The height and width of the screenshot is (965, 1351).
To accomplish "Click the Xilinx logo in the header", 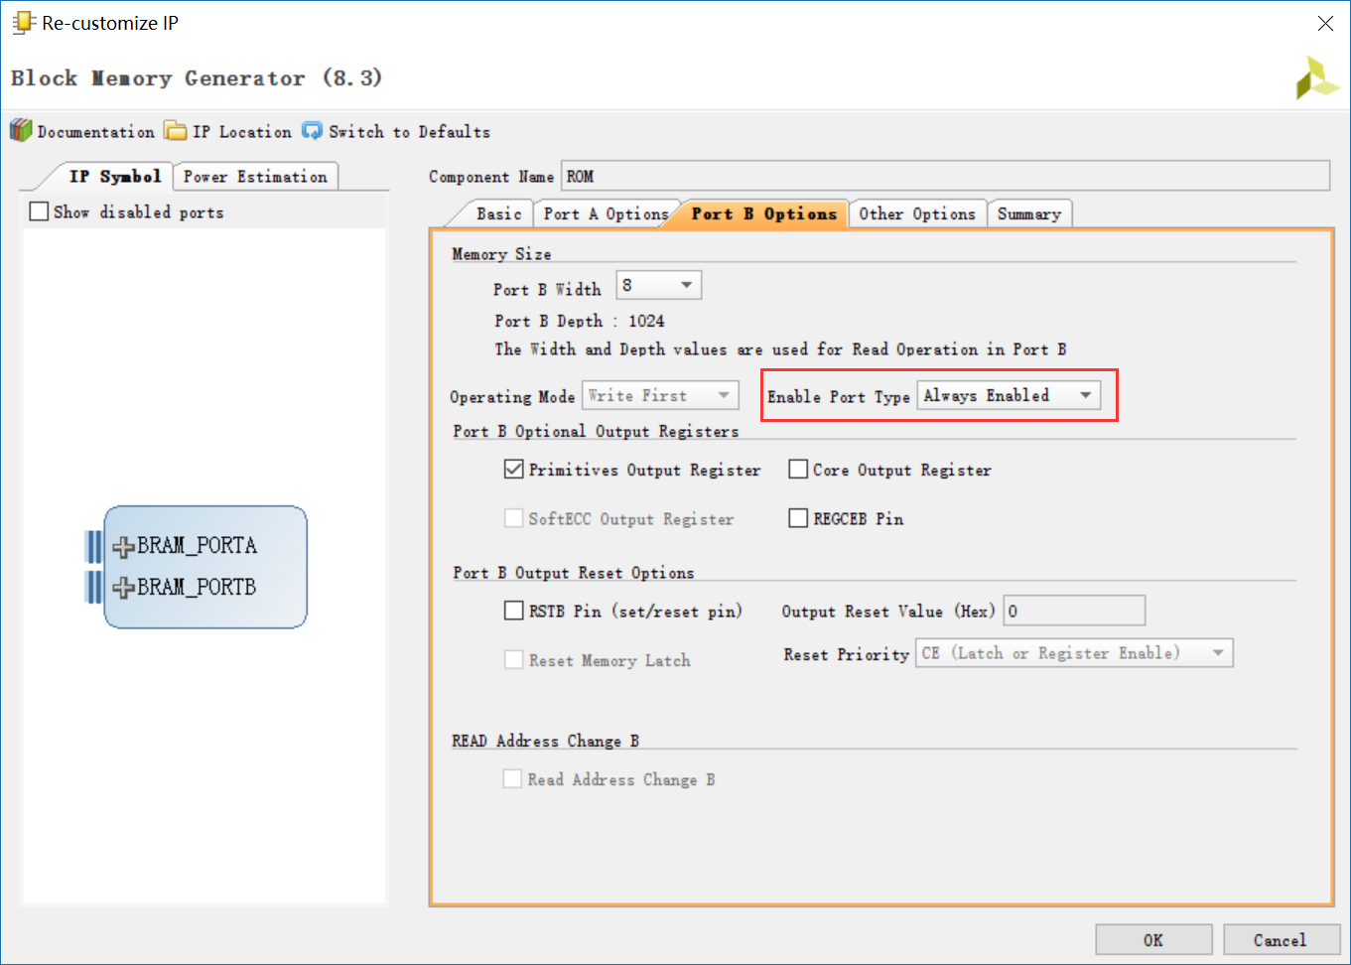I will 1316,78.
